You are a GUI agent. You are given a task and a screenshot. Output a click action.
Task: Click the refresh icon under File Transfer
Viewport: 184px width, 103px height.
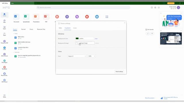[x=148, y=34]
